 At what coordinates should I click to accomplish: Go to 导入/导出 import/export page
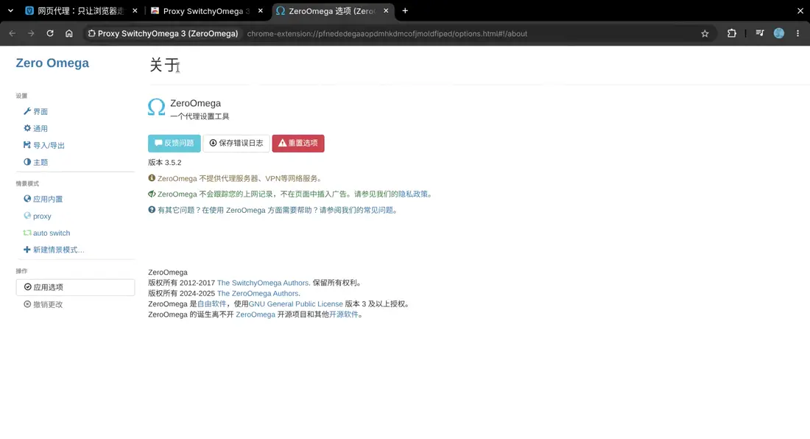point(44,146)
